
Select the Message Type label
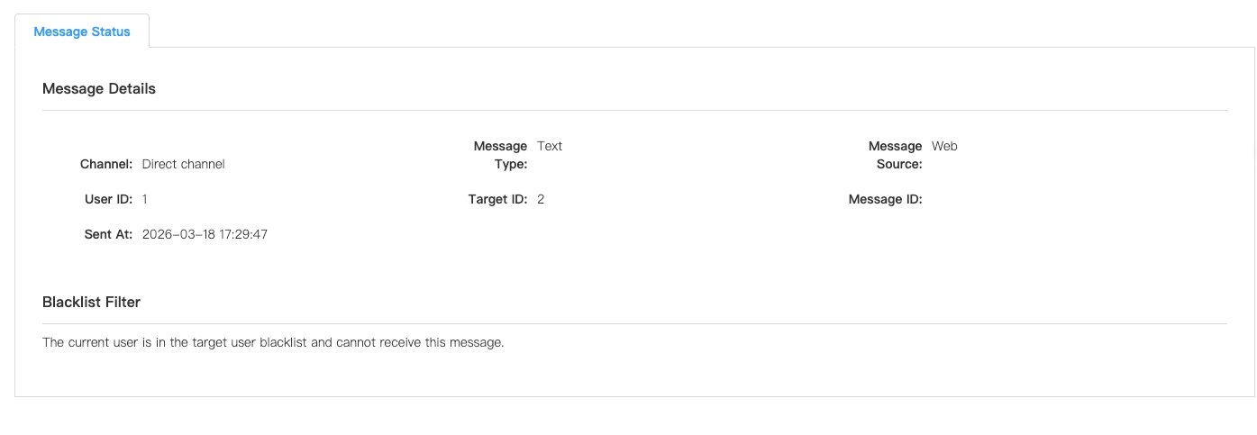pos(500,155)
